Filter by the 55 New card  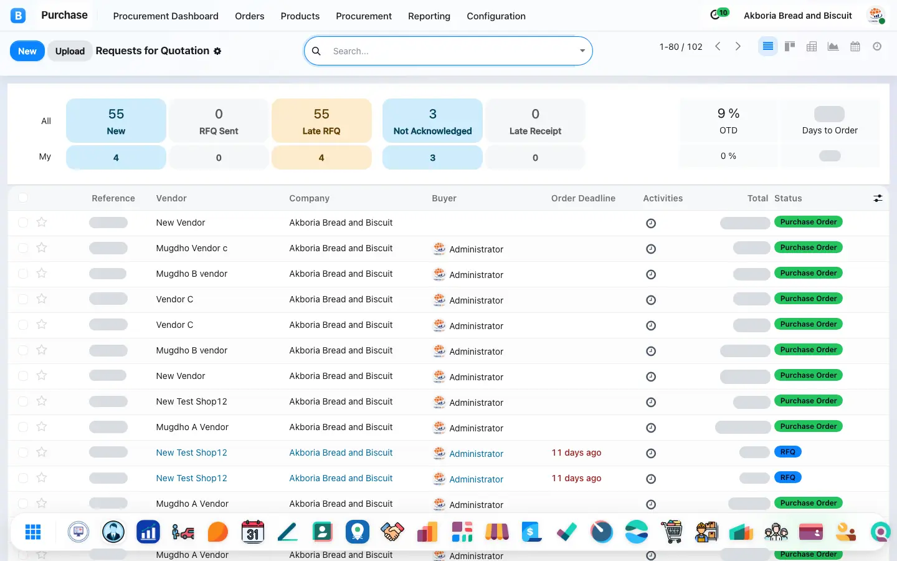116,121
